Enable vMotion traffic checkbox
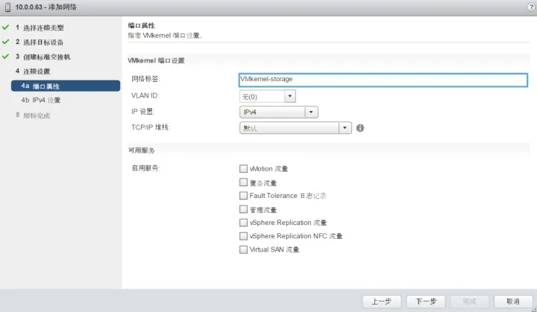The height and width of the screenshot is (312, 537). [243, 168]
